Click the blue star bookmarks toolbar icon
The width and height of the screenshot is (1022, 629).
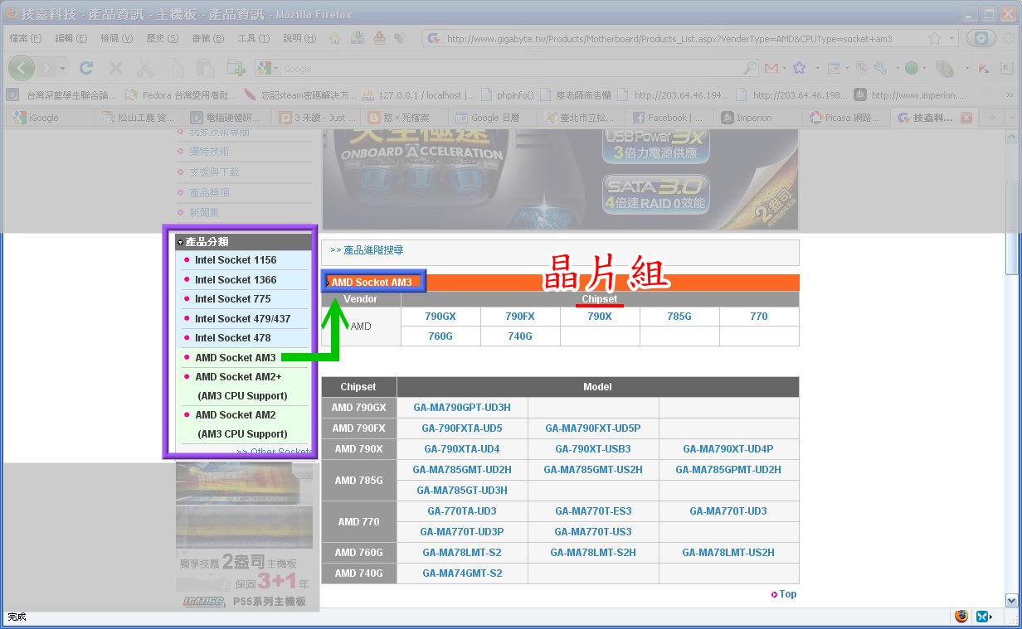coord(800,68)
